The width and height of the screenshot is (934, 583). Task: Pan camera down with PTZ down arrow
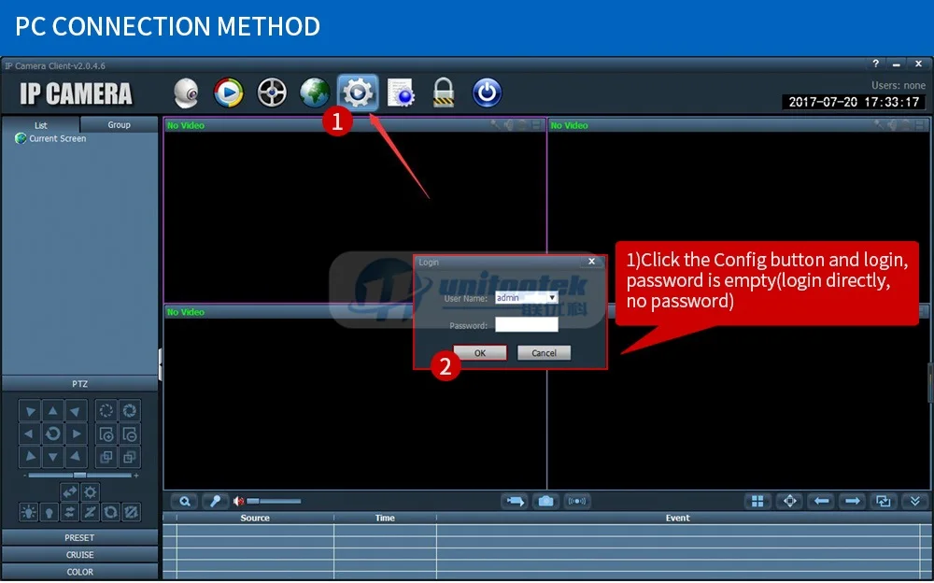tap(52, 457)
